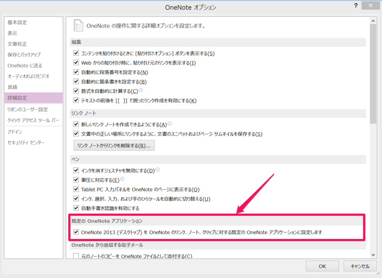Click the ペン section header text

coord(75,159)
